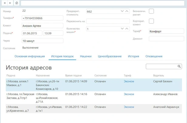187x123 pixels.
Task: Increase Количество машин with up chevron
Action: pyautogui.click(x=127, y=29)
